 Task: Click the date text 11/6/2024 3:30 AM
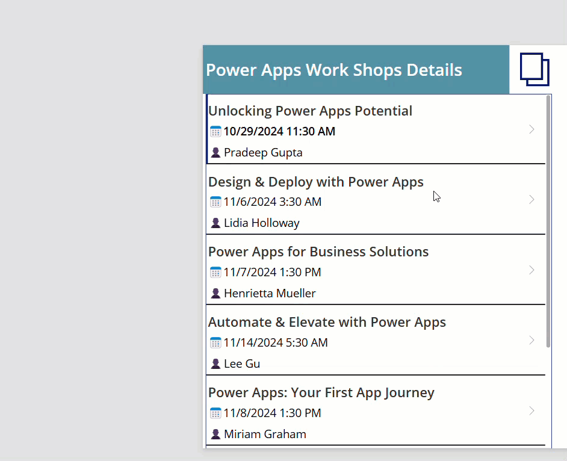pos(272,202)
